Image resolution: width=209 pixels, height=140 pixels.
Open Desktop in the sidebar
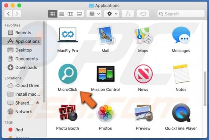click(22, 50)
